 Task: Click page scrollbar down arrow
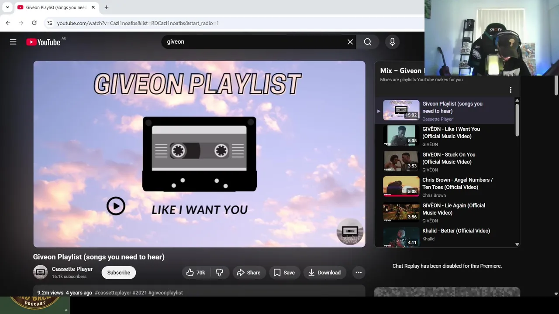pyautogui.click(x=556, y=294)
